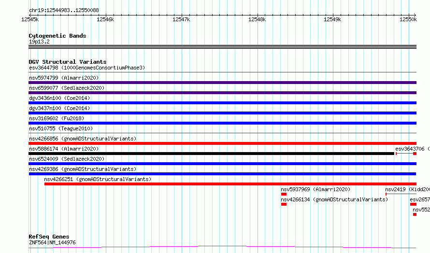Click the thin red line of esv3644798

pos(222,72)
